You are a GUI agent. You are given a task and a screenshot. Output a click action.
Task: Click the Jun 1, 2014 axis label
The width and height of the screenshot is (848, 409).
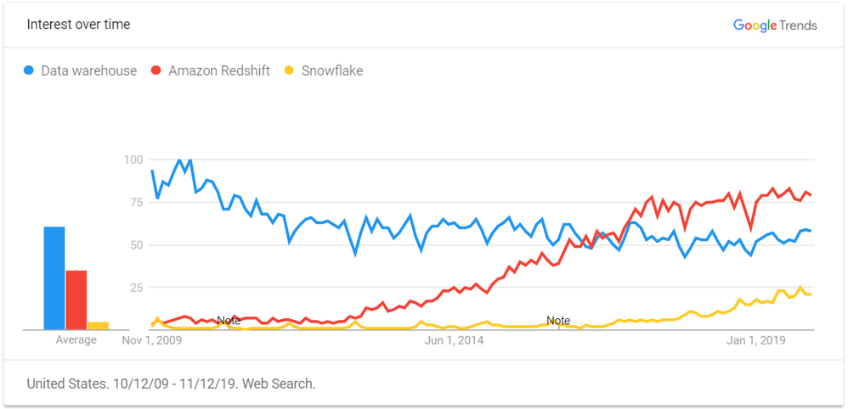[x=454, y=341]
